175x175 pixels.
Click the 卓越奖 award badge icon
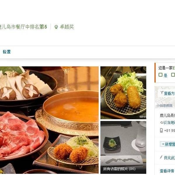(56, 27)
